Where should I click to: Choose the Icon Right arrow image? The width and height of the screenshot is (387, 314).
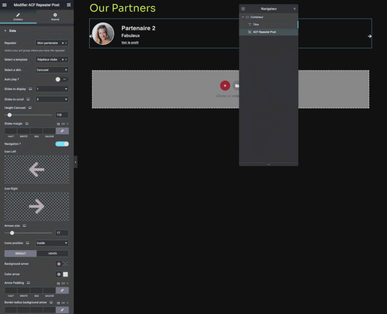point(36,206)
